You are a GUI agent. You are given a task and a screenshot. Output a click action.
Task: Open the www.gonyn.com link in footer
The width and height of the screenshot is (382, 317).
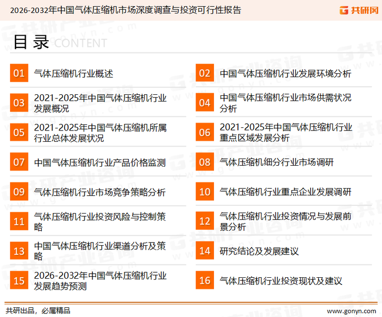click(351, 311)
